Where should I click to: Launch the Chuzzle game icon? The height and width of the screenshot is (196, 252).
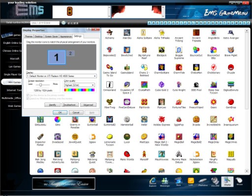point(231,69)
